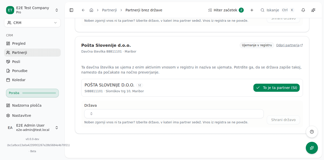Screen dimensions: 324x160
Task: Open Hiter začetek checklist
Action: click(x=226, y=10)
